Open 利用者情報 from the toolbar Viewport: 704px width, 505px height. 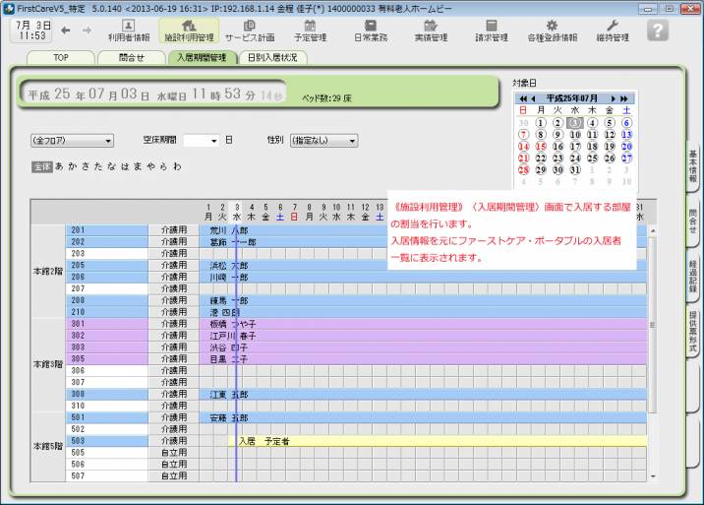coord(128,31)
